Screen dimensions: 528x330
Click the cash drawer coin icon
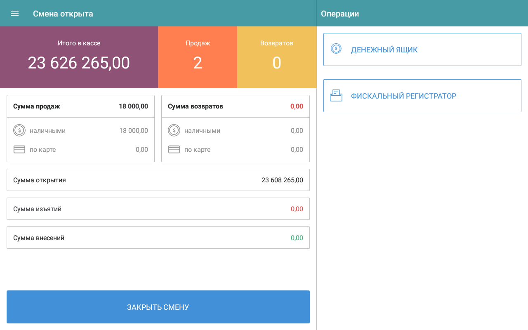tap(336, 49)
